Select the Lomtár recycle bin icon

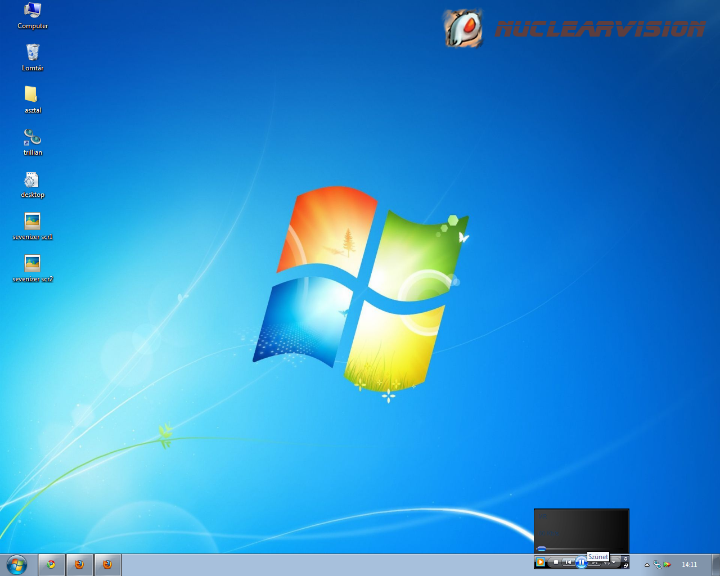tap(33, 58)
